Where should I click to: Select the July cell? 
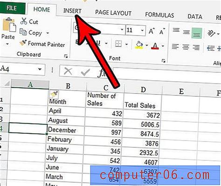click(x=64, y=158)
